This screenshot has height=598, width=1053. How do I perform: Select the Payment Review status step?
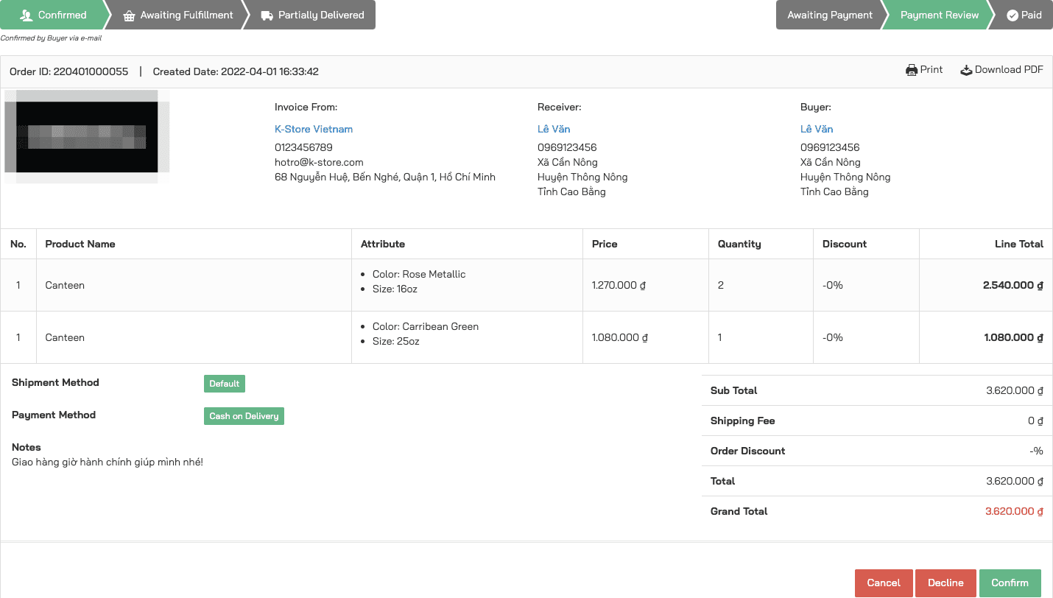(x=939, y=15)
